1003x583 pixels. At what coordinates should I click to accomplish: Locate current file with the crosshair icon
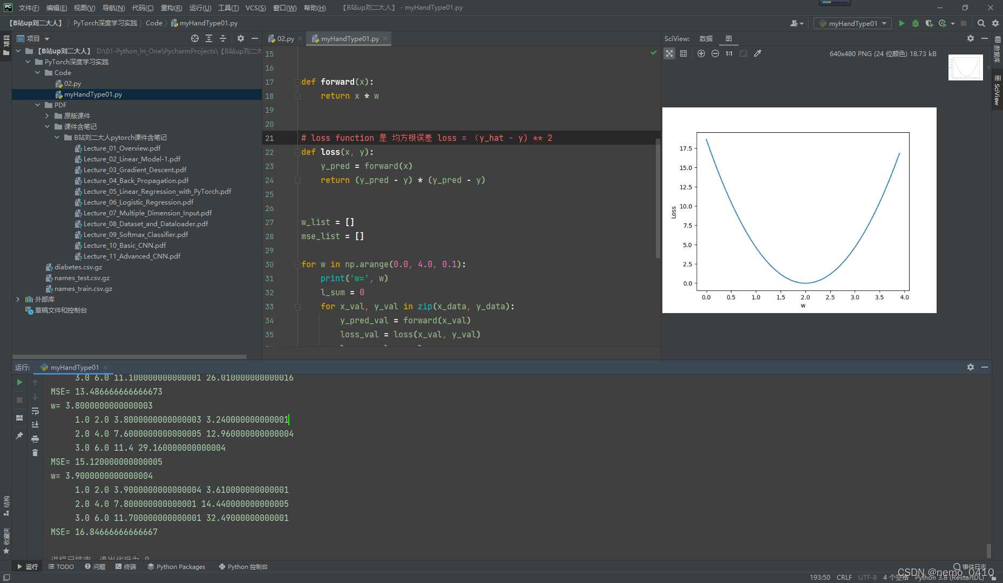point(195,38)
